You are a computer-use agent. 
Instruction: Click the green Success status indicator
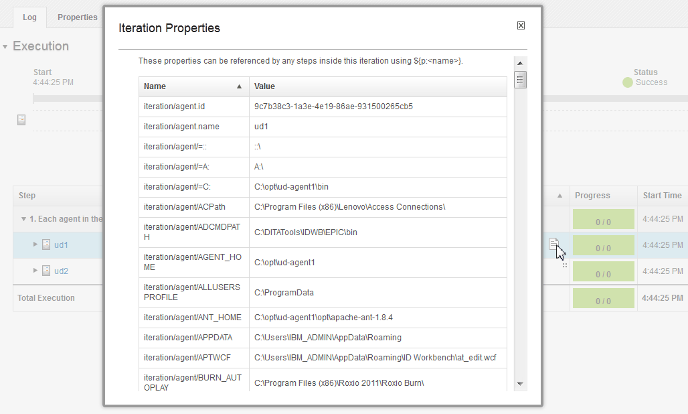pyautogui.click(x=628, y=82)
